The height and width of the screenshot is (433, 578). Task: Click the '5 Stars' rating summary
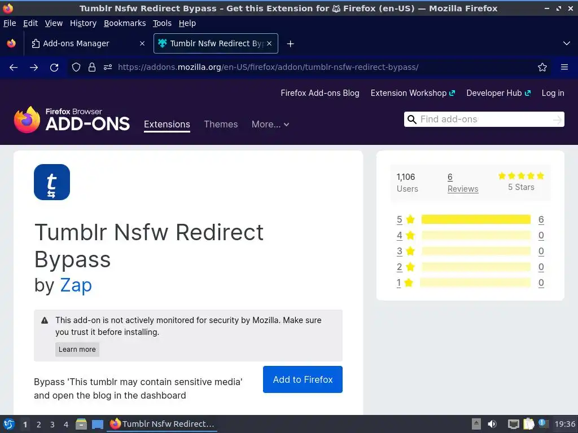click(x=521, y=182)
